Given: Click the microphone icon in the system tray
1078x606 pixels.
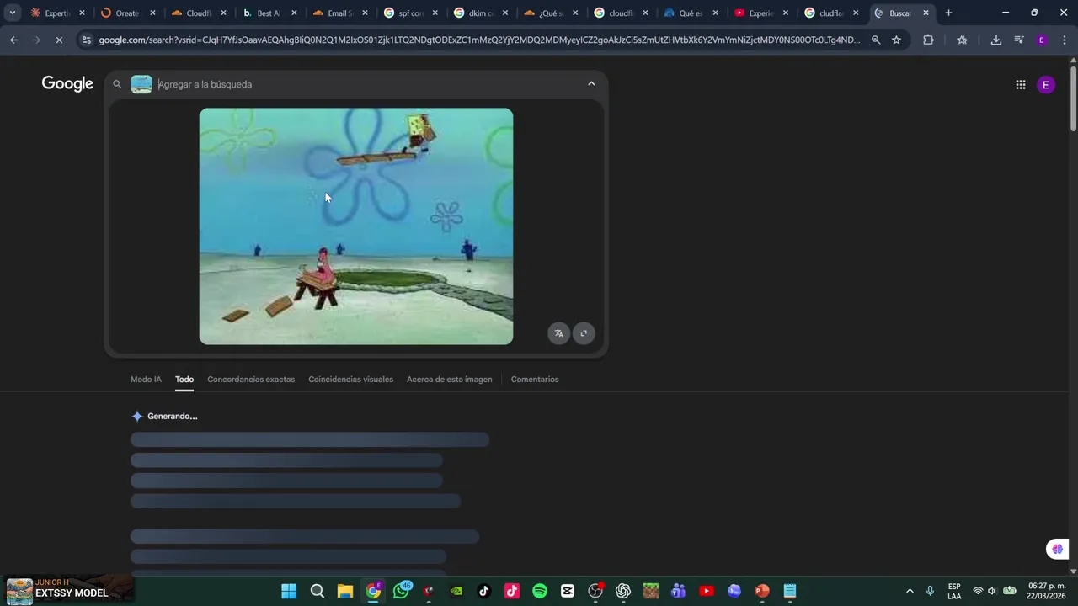Looking at the screenshot, I should (x=930, y=591).
